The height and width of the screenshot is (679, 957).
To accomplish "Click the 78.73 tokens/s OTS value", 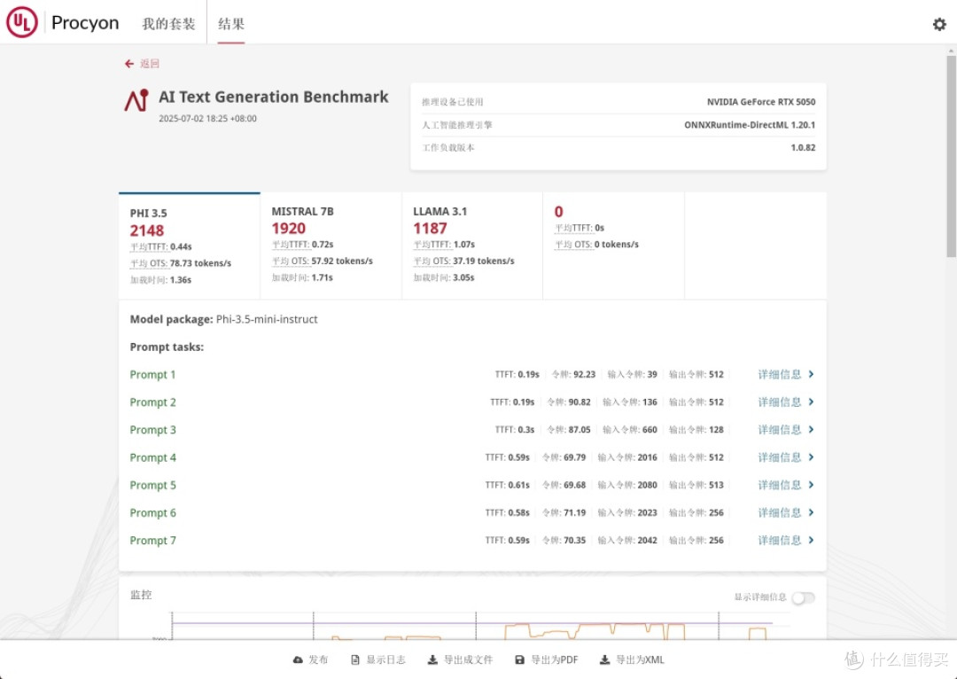I will pyautogui.click(x=201, y=263).
